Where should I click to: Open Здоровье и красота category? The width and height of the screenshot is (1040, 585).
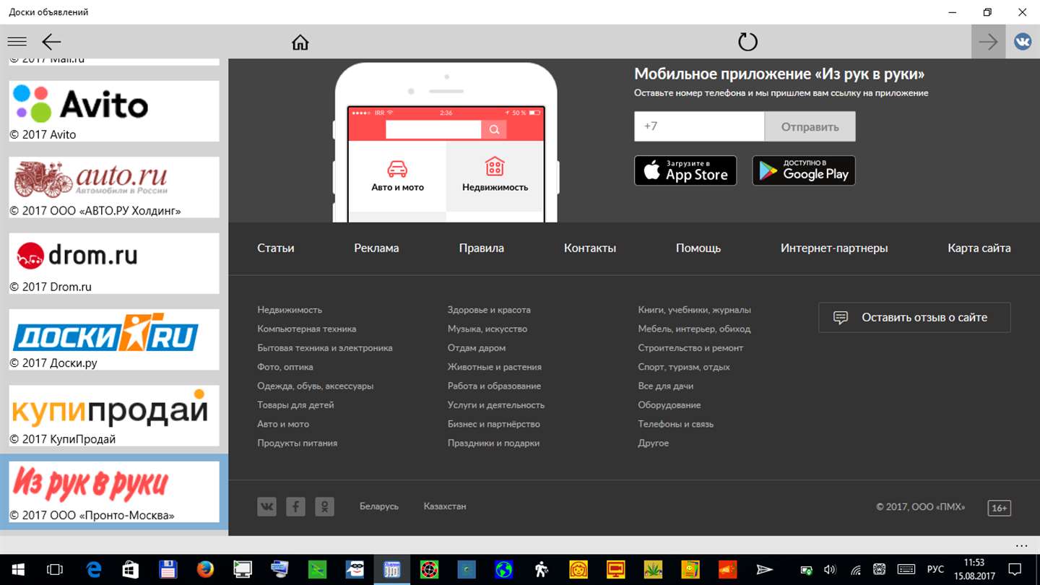pyautogui.click(x=489, y=310)
